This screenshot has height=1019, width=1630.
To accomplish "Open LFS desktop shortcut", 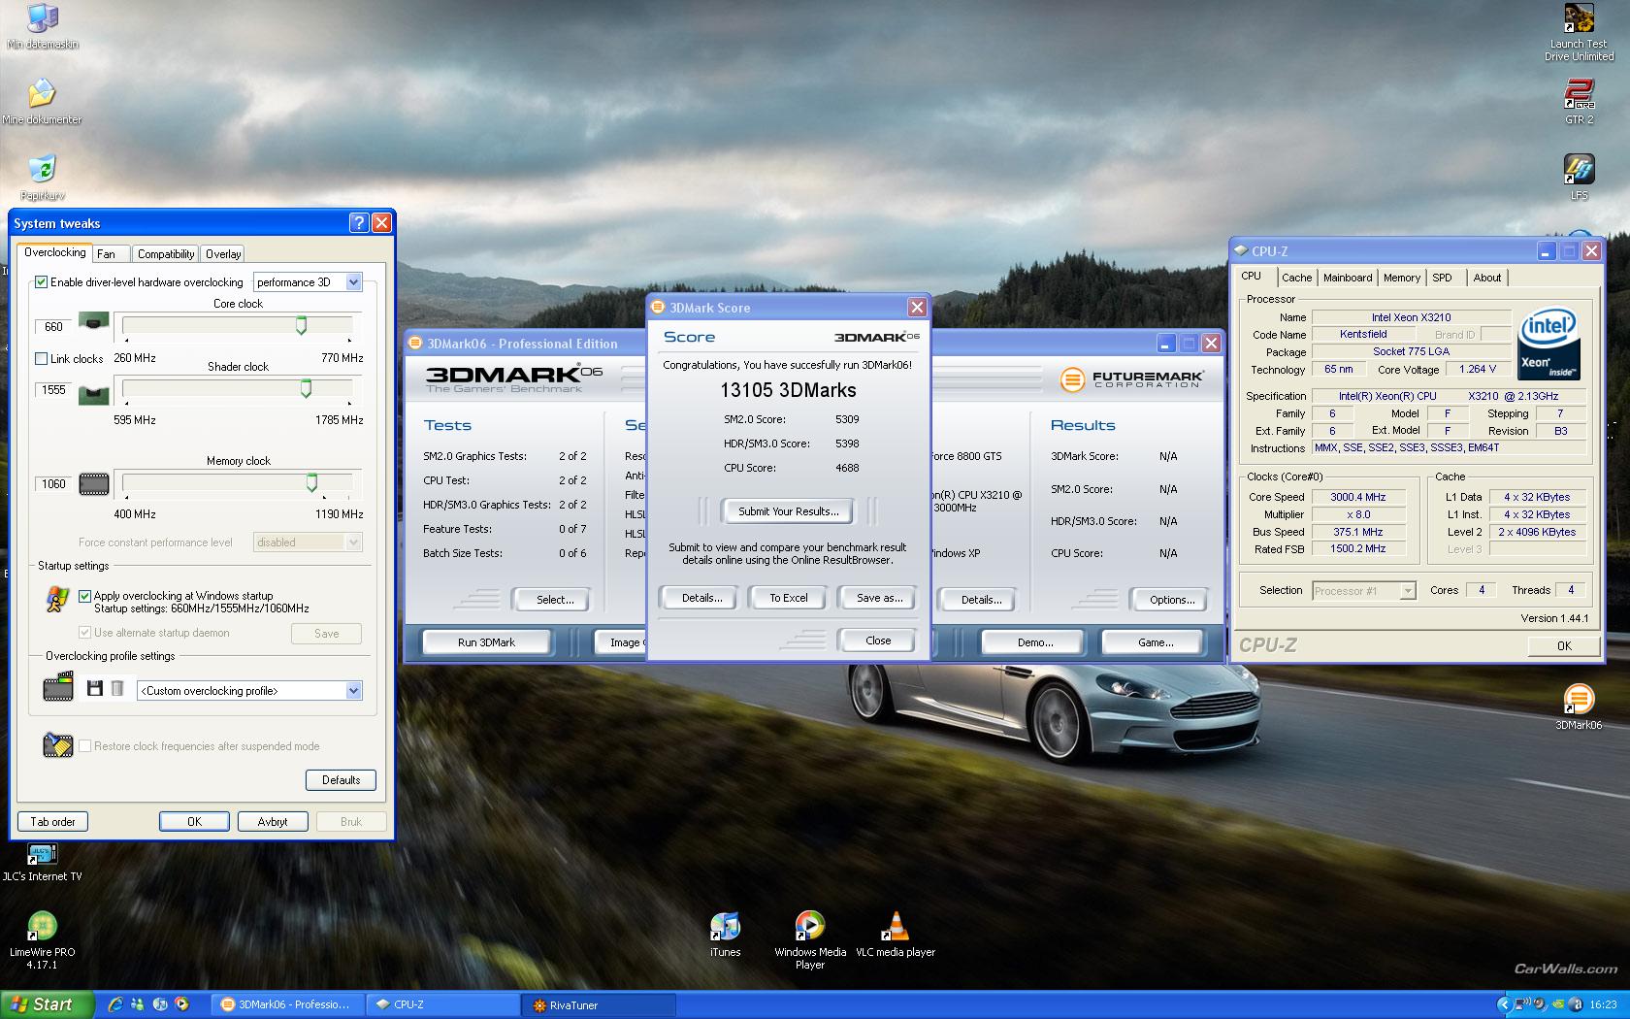I will [x=1579, y=177].
